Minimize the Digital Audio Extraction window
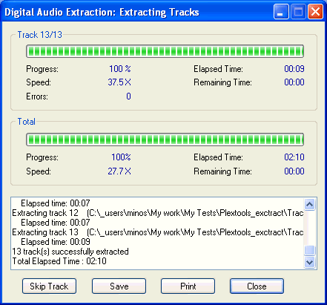Viewport: 327px width, 305px height. (x=281, y=12)
